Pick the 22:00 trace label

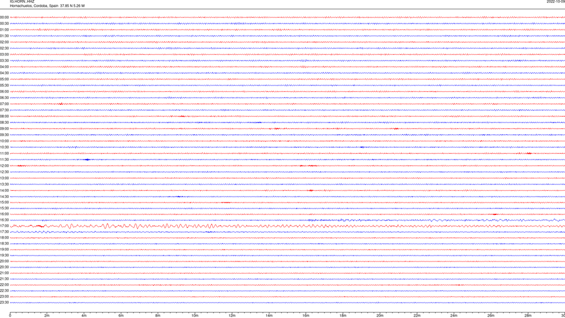(x=4, y=285)
